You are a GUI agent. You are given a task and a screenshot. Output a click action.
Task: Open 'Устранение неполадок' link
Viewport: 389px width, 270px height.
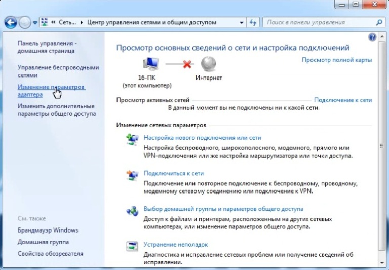(176, 245)
